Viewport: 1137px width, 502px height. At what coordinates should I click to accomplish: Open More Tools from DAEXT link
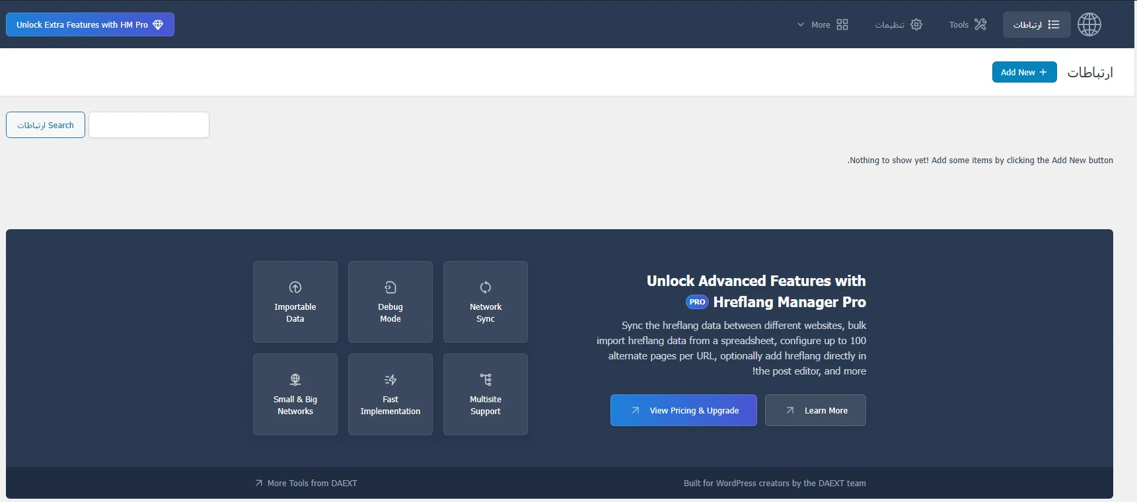click(x=306, y=483)
